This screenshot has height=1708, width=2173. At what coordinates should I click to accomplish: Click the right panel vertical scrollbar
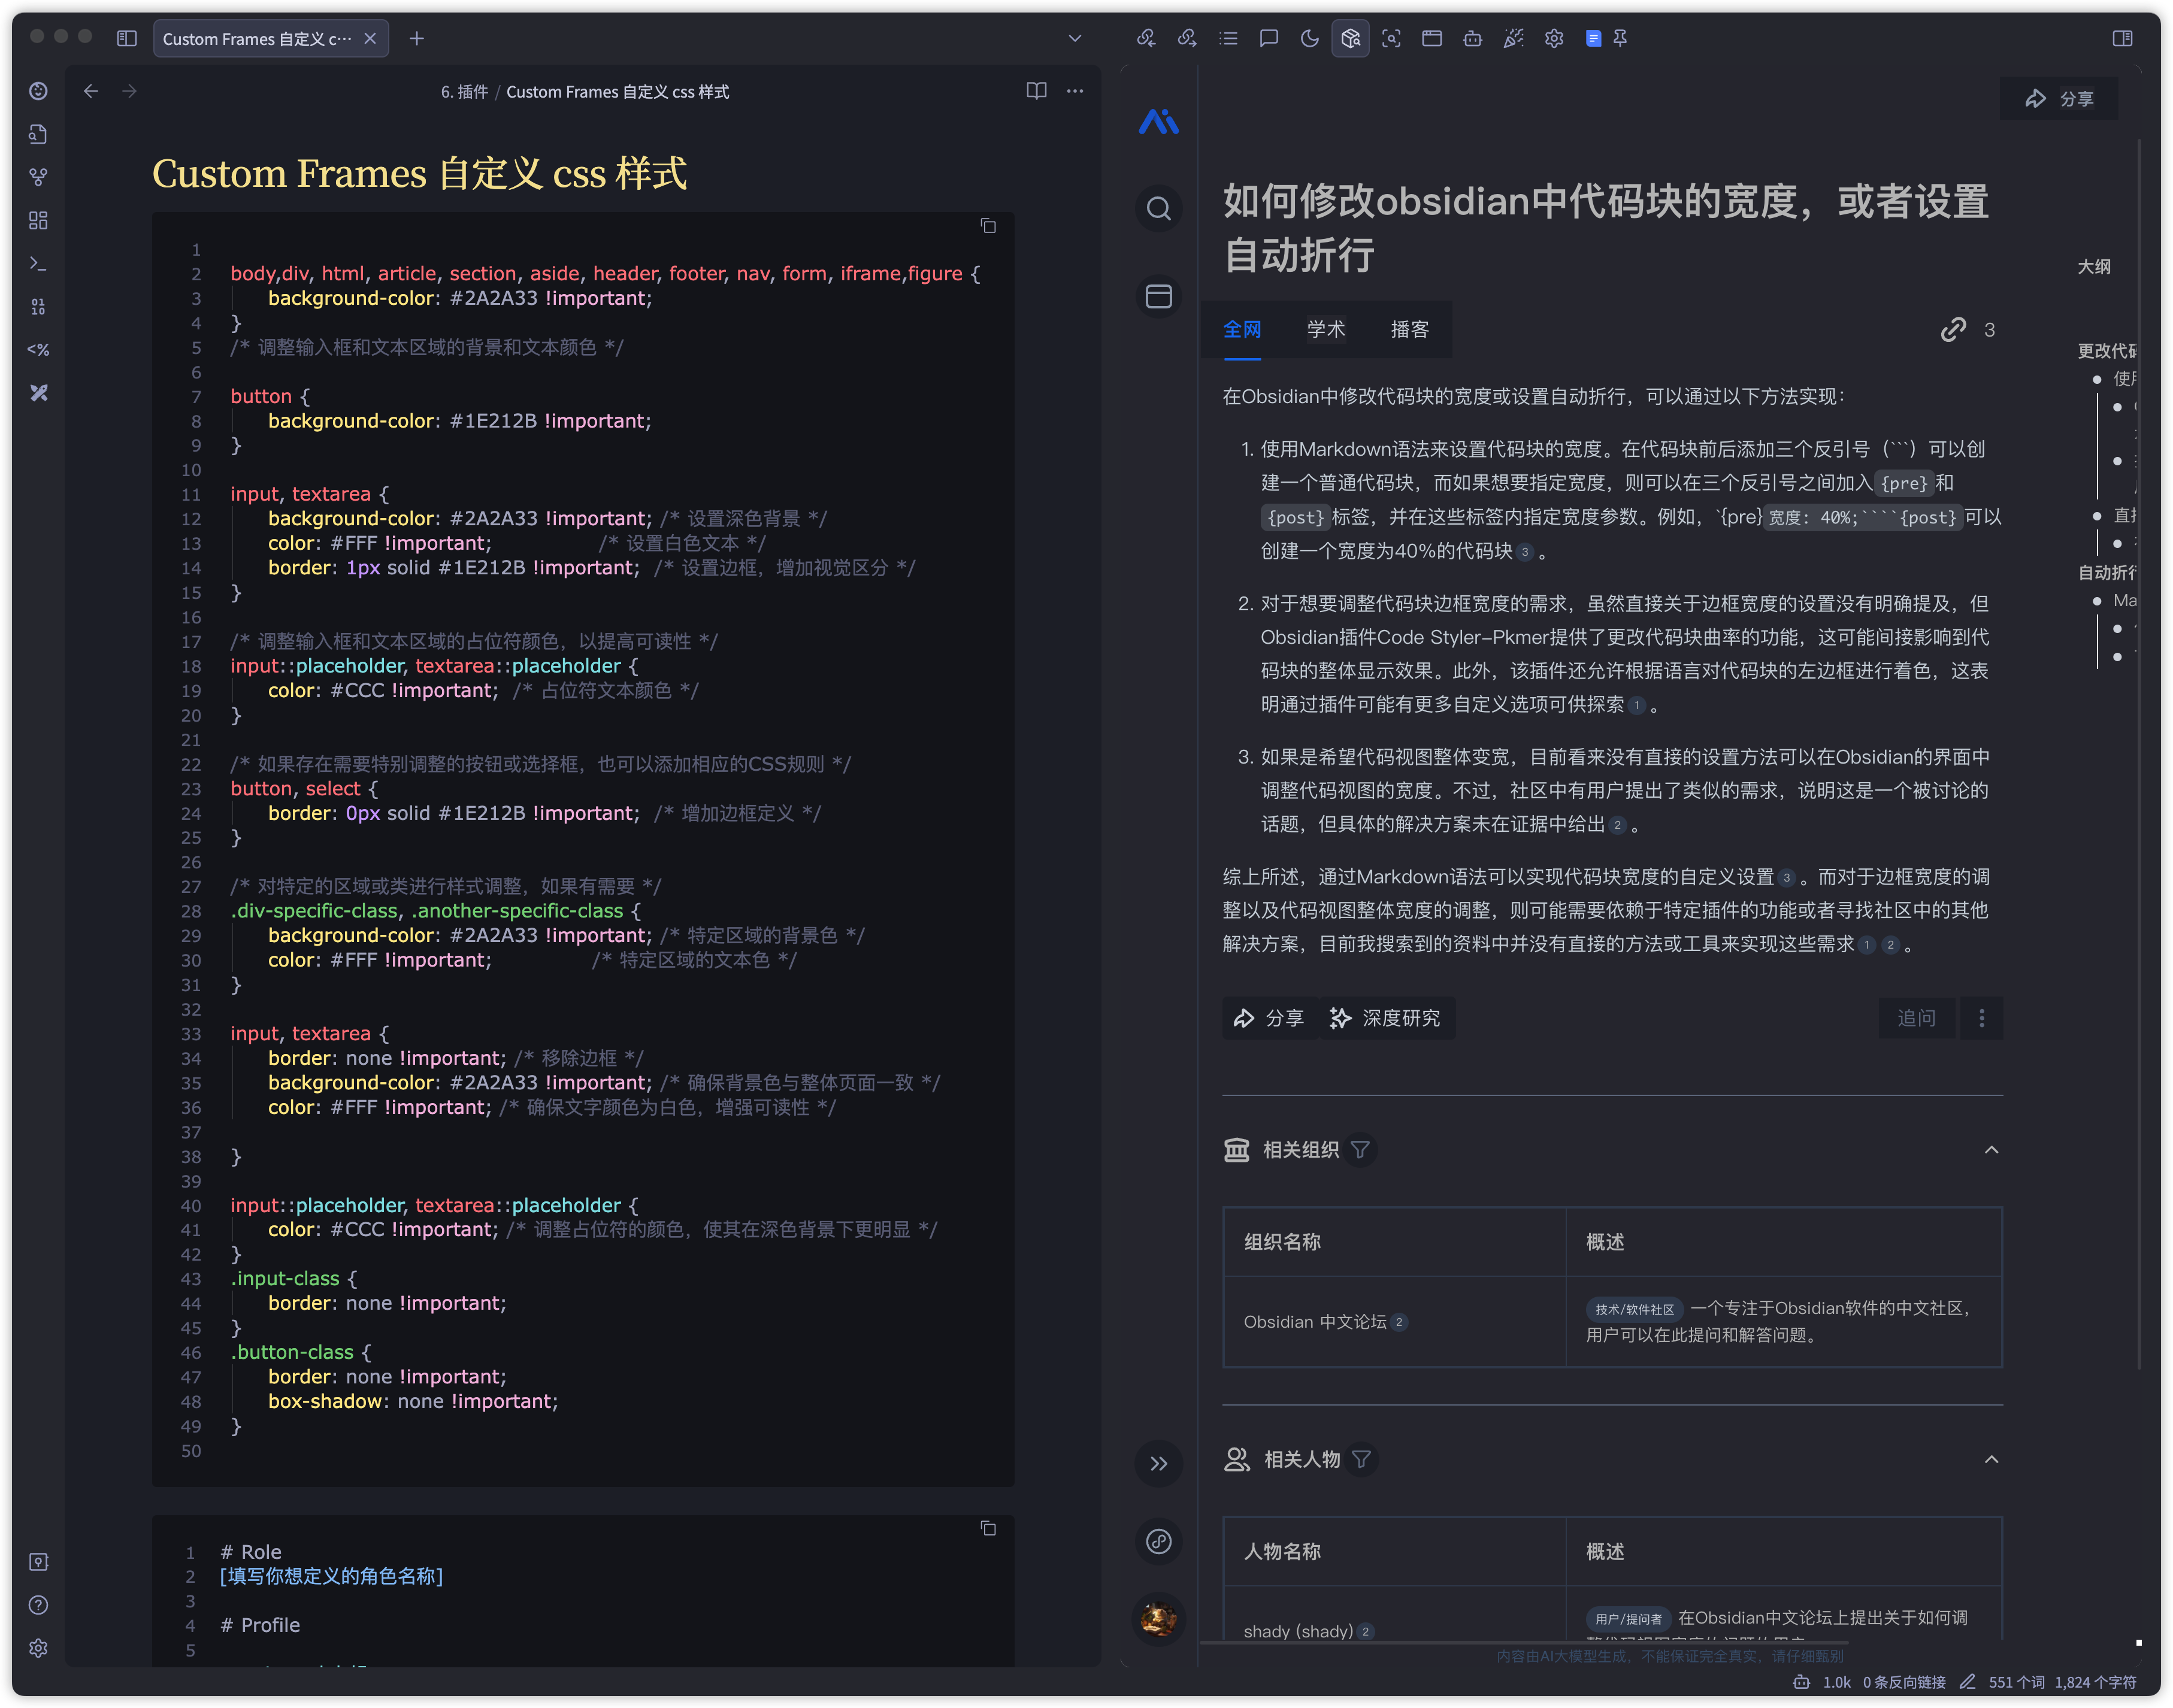tap(2139, 750)
